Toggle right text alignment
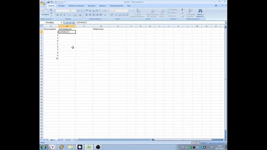Screen dimensions: 267x150 tap(93, 15)
